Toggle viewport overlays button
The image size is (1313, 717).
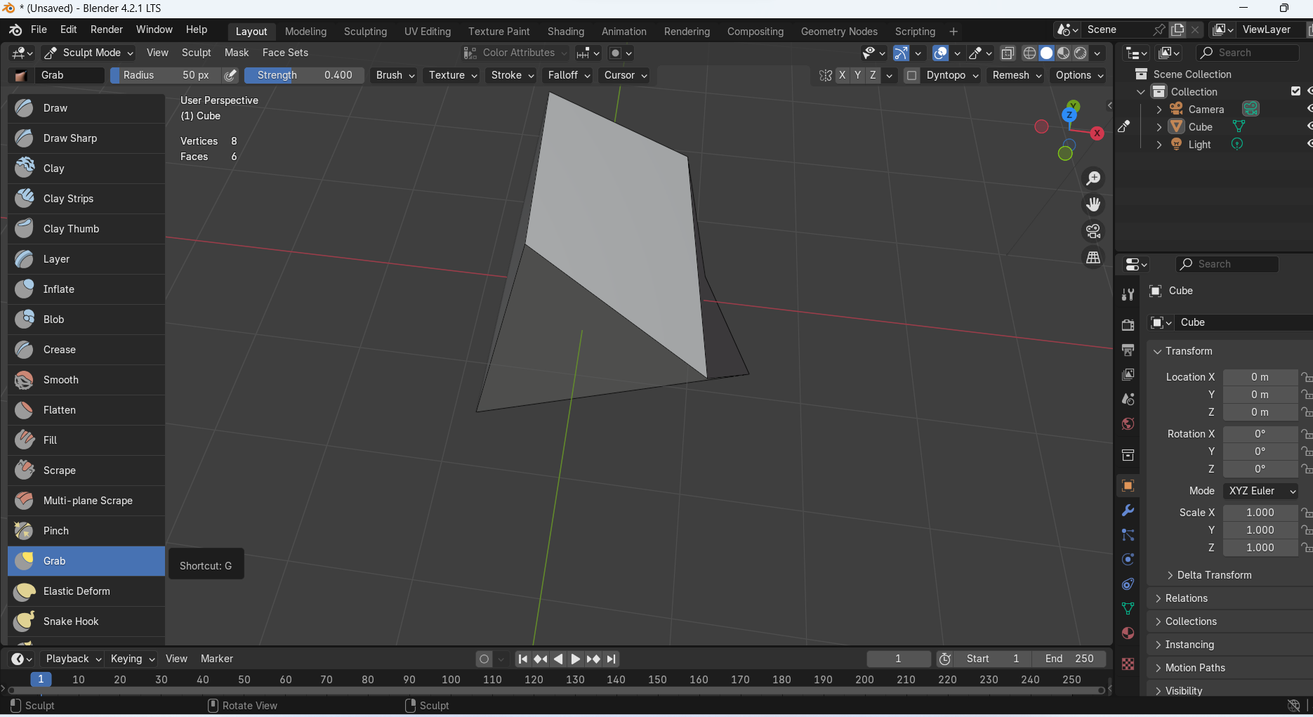[941, 53]
